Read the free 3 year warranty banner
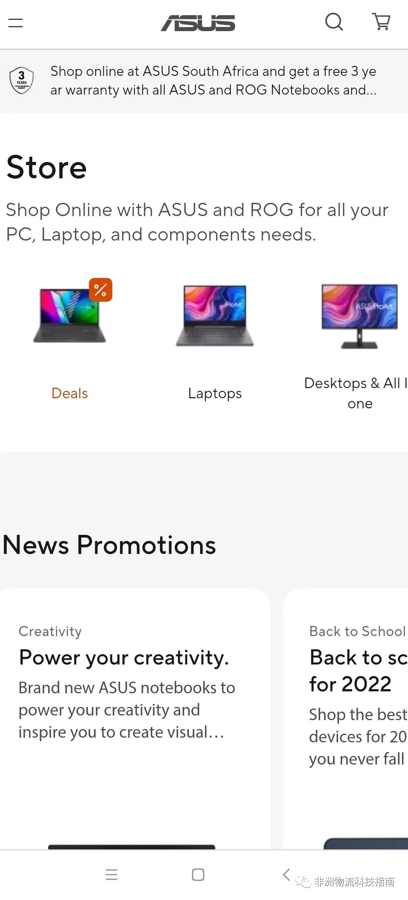Viewport: 408px width, 900px height. 213,81
